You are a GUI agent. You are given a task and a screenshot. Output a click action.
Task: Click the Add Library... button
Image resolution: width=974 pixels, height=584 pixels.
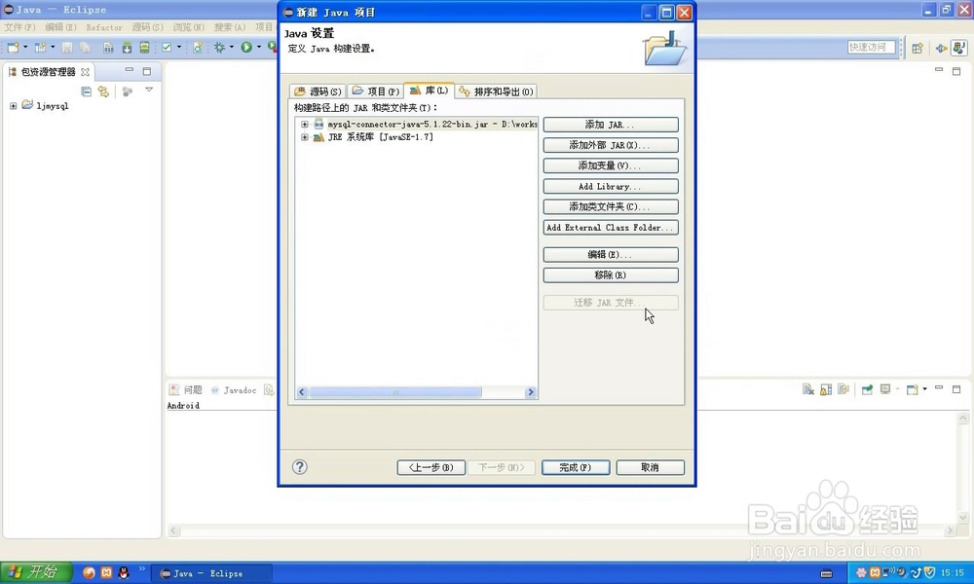click(611, 186)
